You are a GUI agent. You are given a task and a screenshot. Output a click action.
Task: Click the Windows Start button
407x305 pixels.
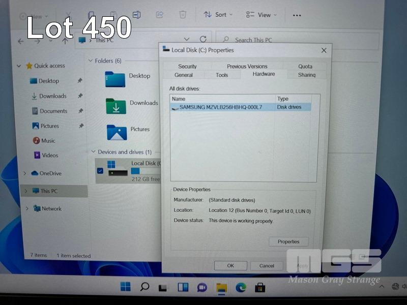click(125, 287)
